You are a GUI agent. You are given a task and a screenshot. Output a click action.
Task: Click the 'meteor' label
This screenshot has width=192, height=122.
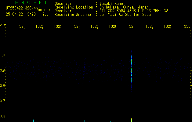(x=44, y=10)
